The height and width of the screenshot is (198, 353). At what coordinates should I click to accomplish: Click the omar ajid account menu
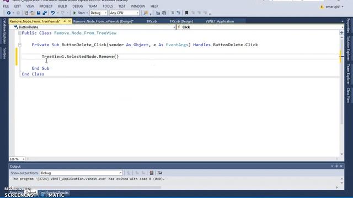(x=332, y=7)
